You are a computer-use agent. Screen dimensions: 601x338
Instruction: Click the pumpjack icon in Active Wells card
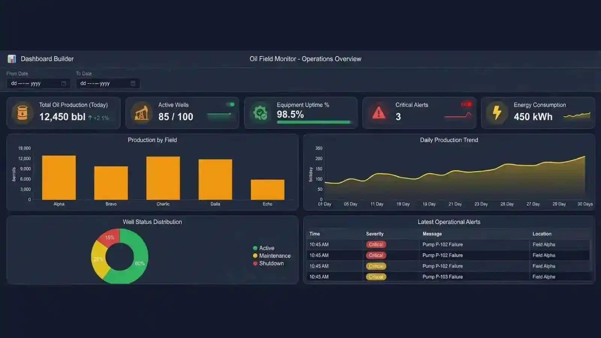click(142, 113)
